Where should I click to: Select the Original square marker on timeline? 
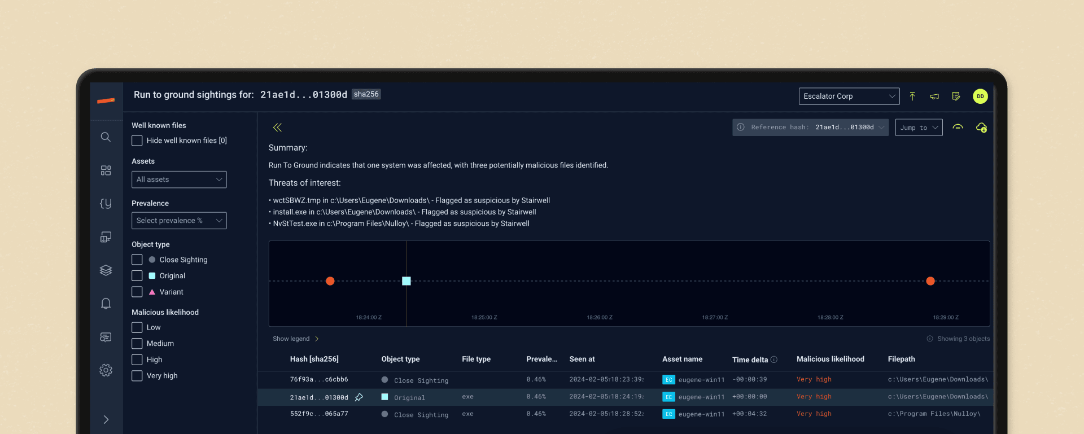click(x=406, y=281)
